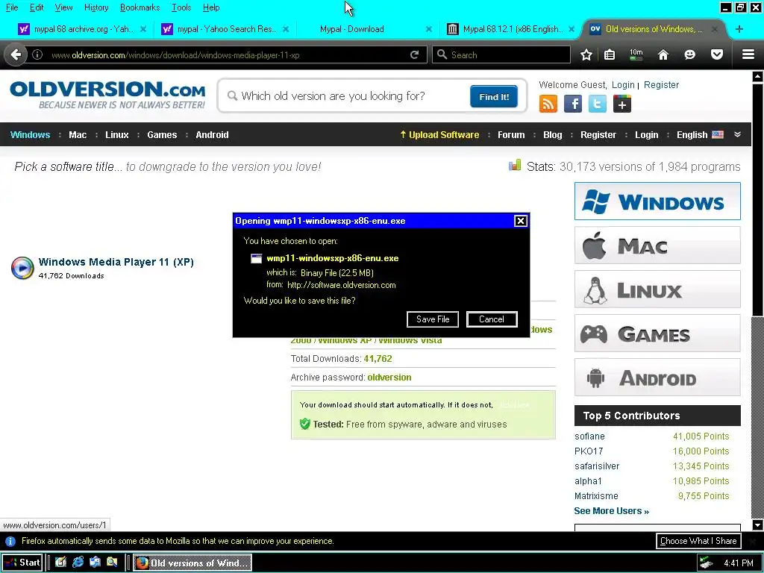Click the Old versions of Wind taskbar button

(x=192, y=563)
